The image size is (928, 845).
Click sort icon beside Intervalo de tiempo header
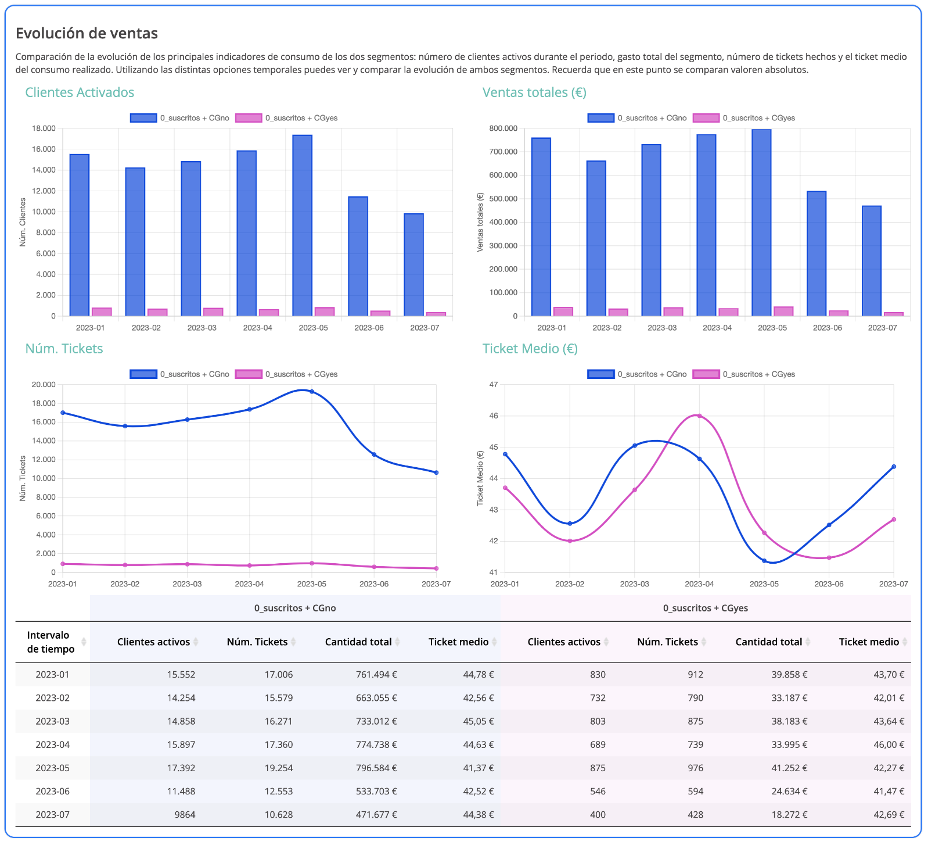pyautogui.click(x=84, y=642)
